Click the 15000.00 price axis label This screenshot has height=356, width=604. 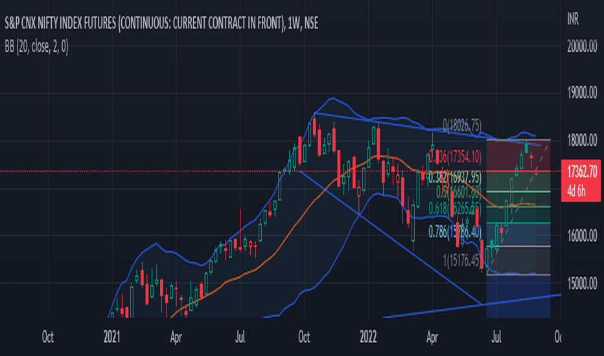pos(582,284)
